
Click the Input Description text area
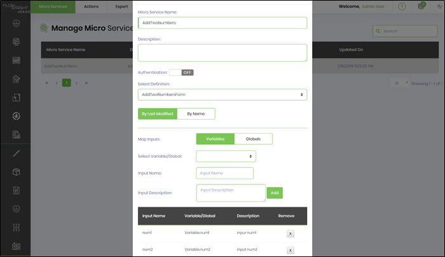pos(231,193)
